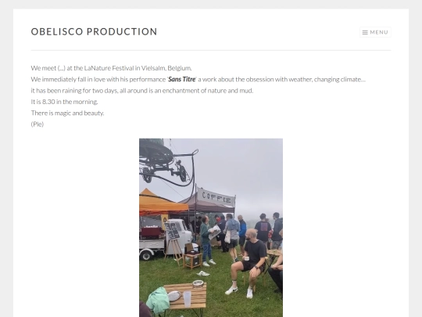The image size is (422, 317).
Task: Click the festival photo thumbnail
Action: point(211,228)
